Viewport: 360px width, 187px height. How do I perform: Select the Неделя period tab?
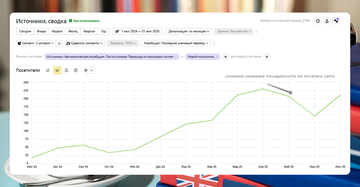[x=57, y=31]
